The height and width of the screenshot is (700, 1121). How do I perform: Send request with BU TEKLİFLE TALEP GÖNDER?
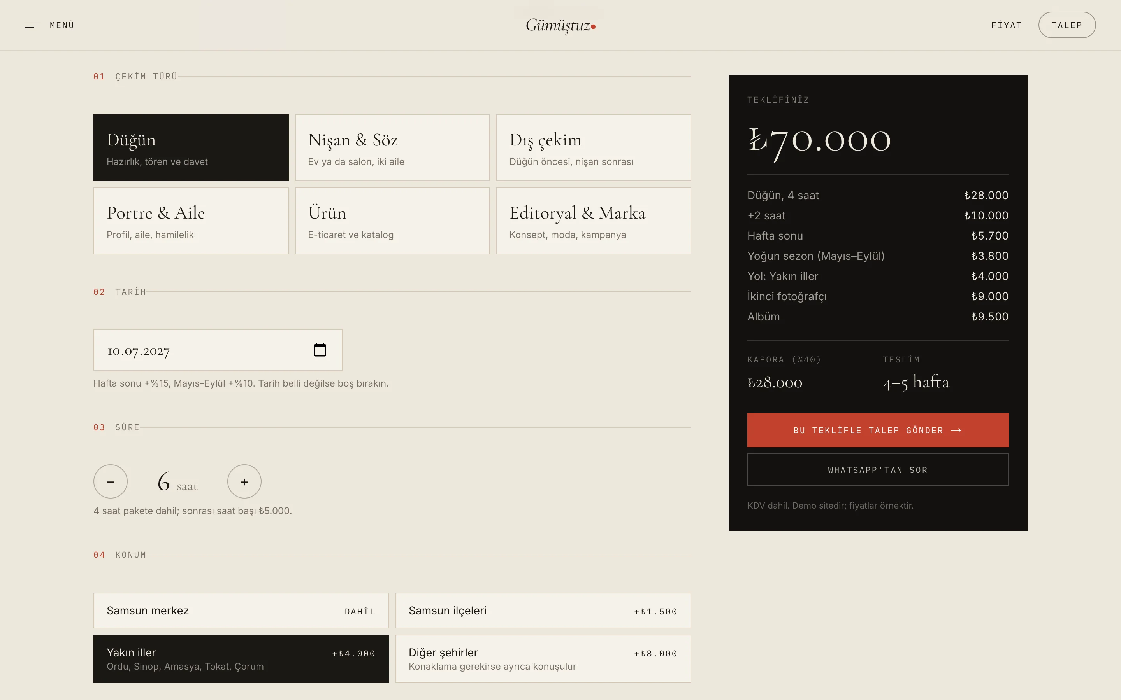click(878, 430)
